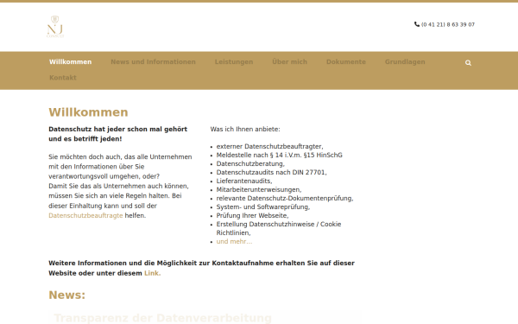Open the Leistungen menu item
This screenshot has height=324, width=518.
tap(234, 62)
